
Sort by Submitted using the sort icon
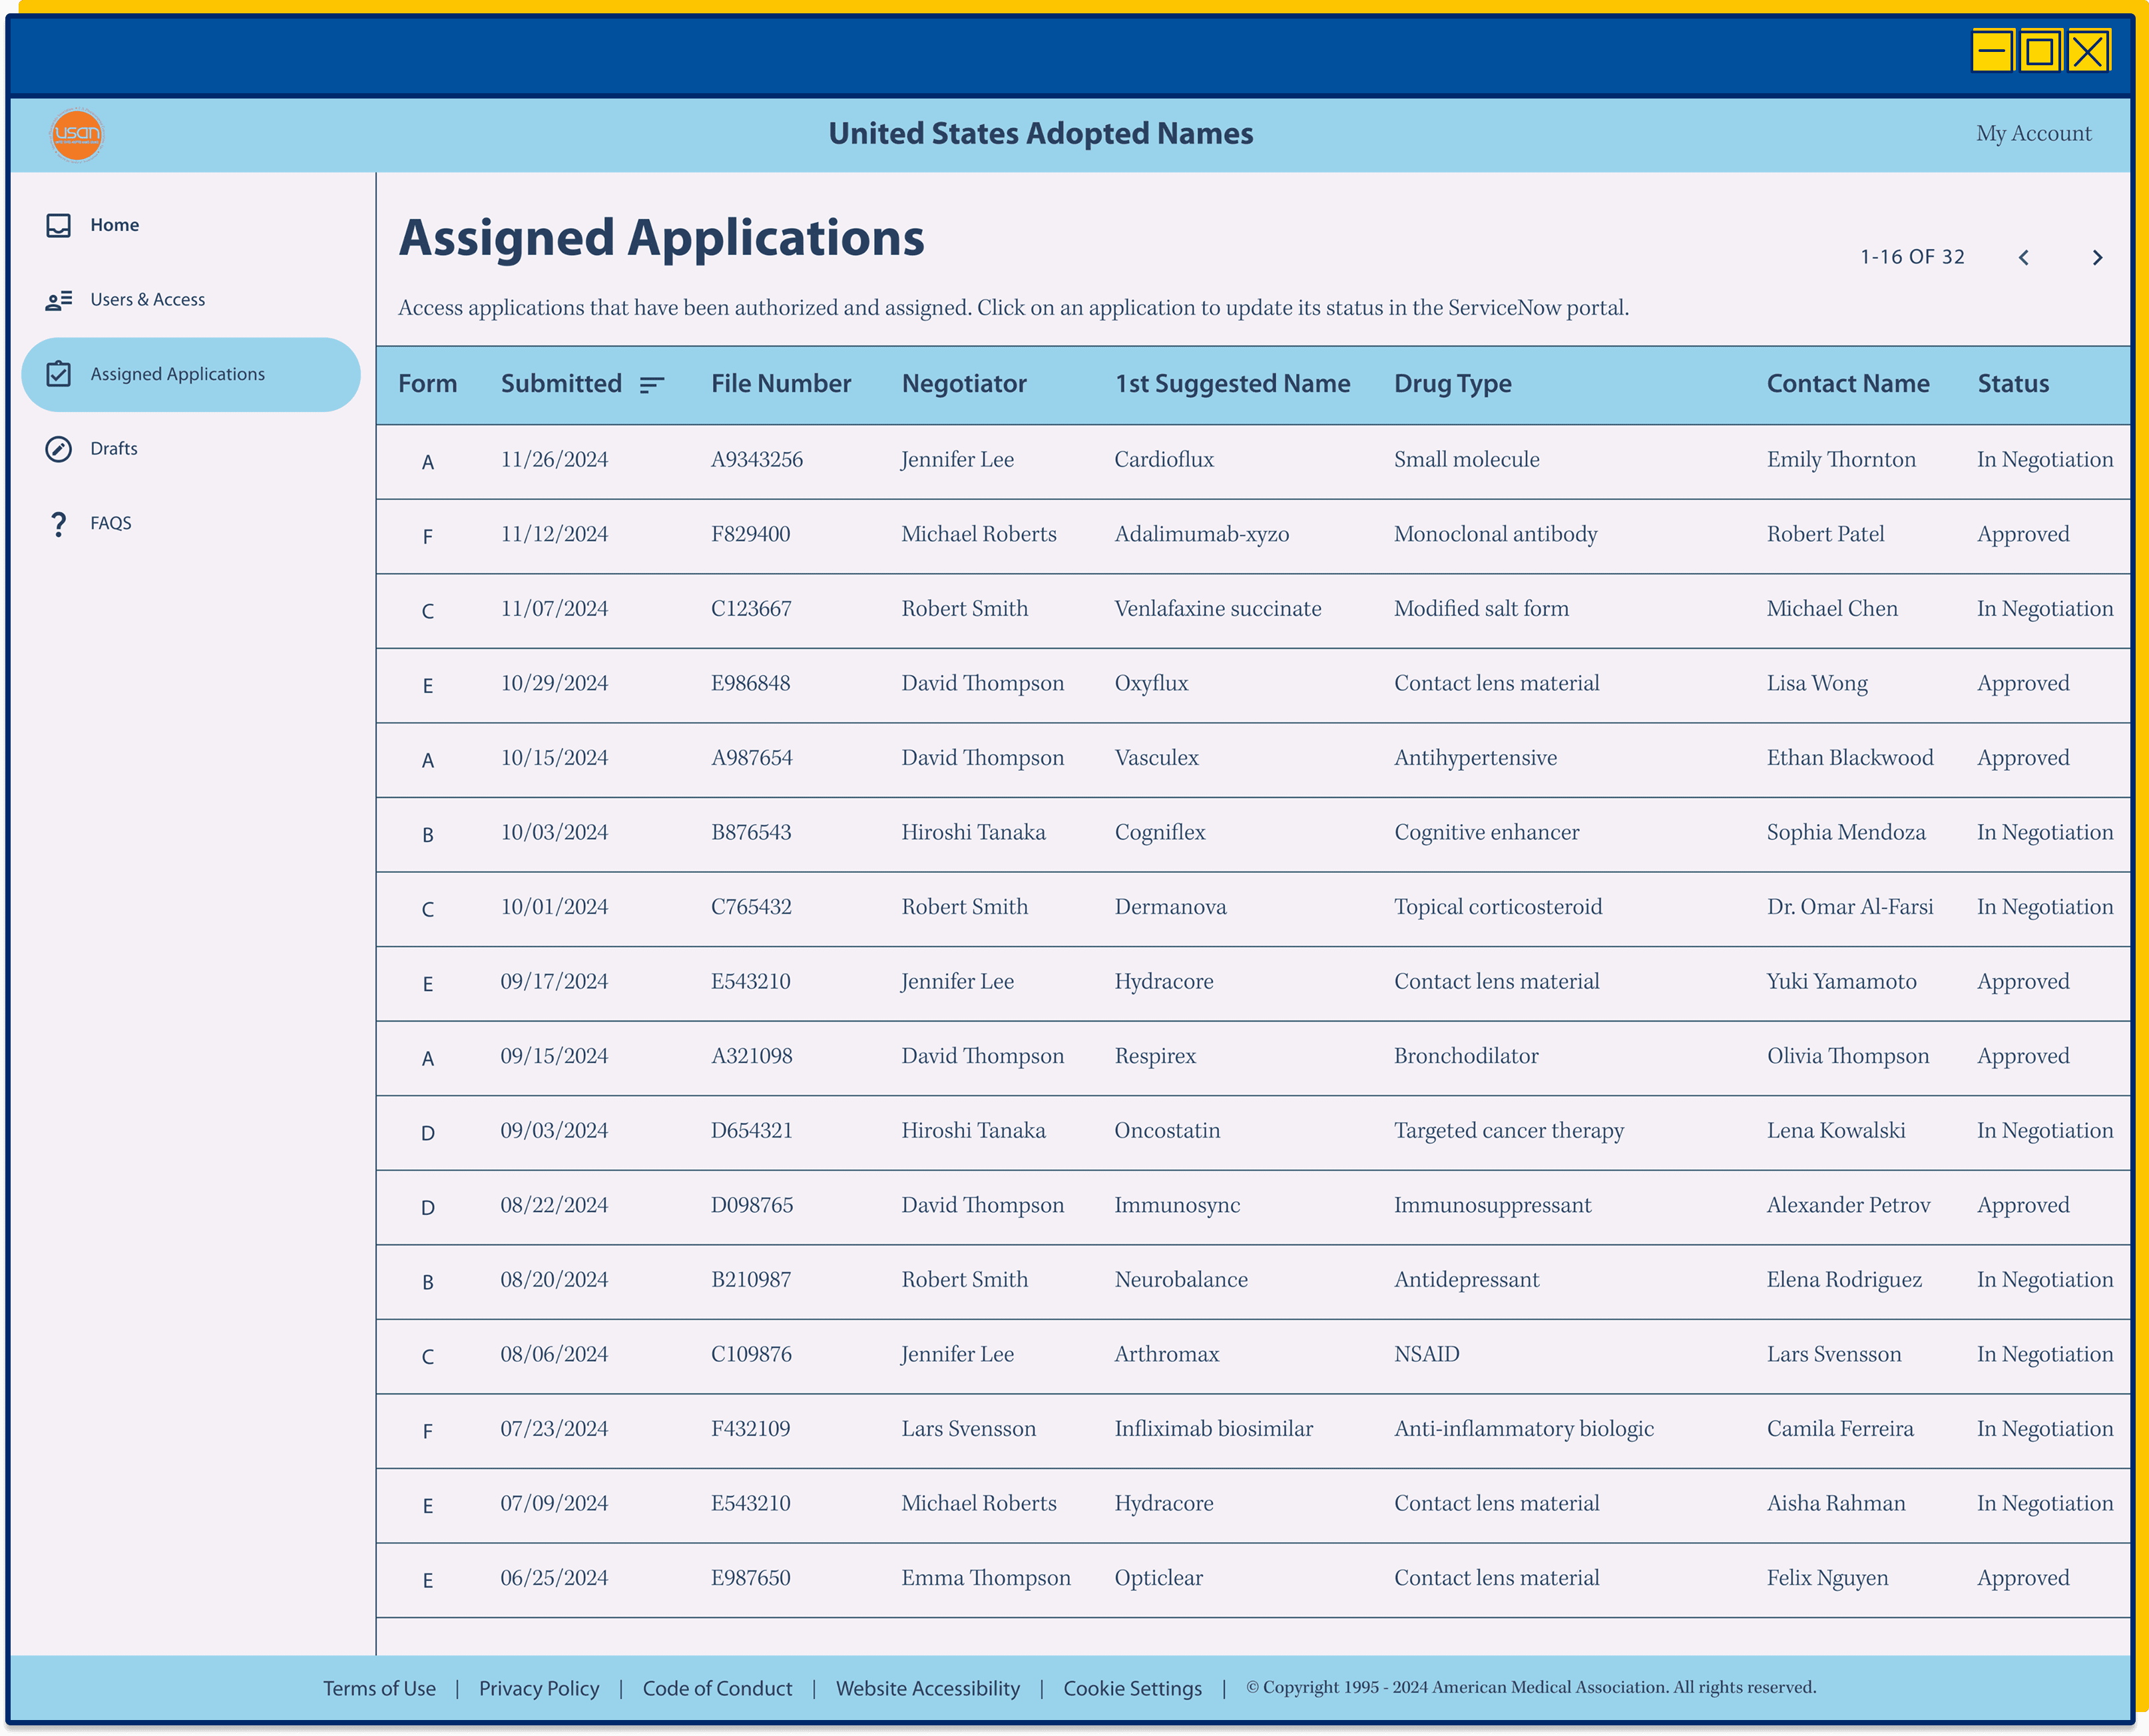click(652, 385)
